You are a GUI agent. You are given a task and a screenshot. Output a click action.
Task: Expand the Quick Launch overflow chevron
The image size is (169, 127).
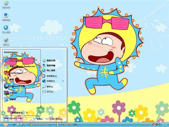[26, 124]
